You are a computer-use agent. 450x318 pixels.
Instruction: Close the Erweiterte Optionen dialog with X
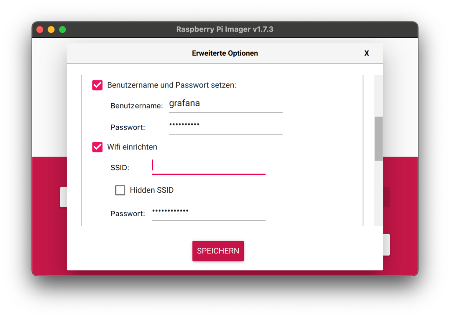coord(367,53)
